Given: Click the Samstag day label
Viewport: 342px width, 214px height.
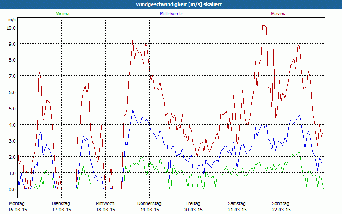Looking at the screenshot, I should coord(237,203).
